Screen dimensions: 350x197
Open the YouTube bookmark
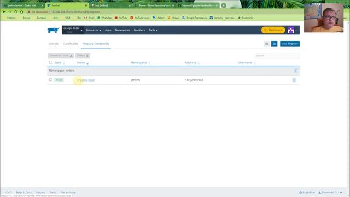click(121, 18)
